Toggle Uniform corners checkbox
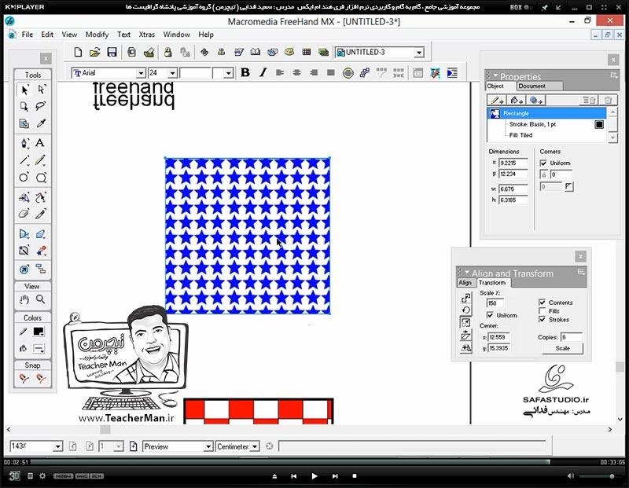 coord(543,163)
